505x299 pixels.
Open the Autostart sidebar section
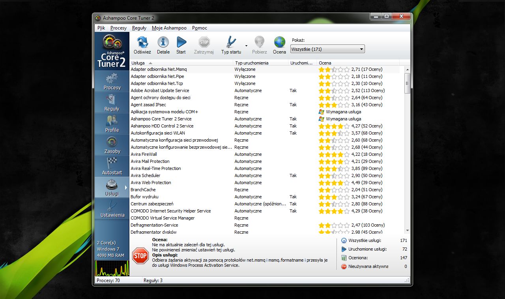pos(112,166)
